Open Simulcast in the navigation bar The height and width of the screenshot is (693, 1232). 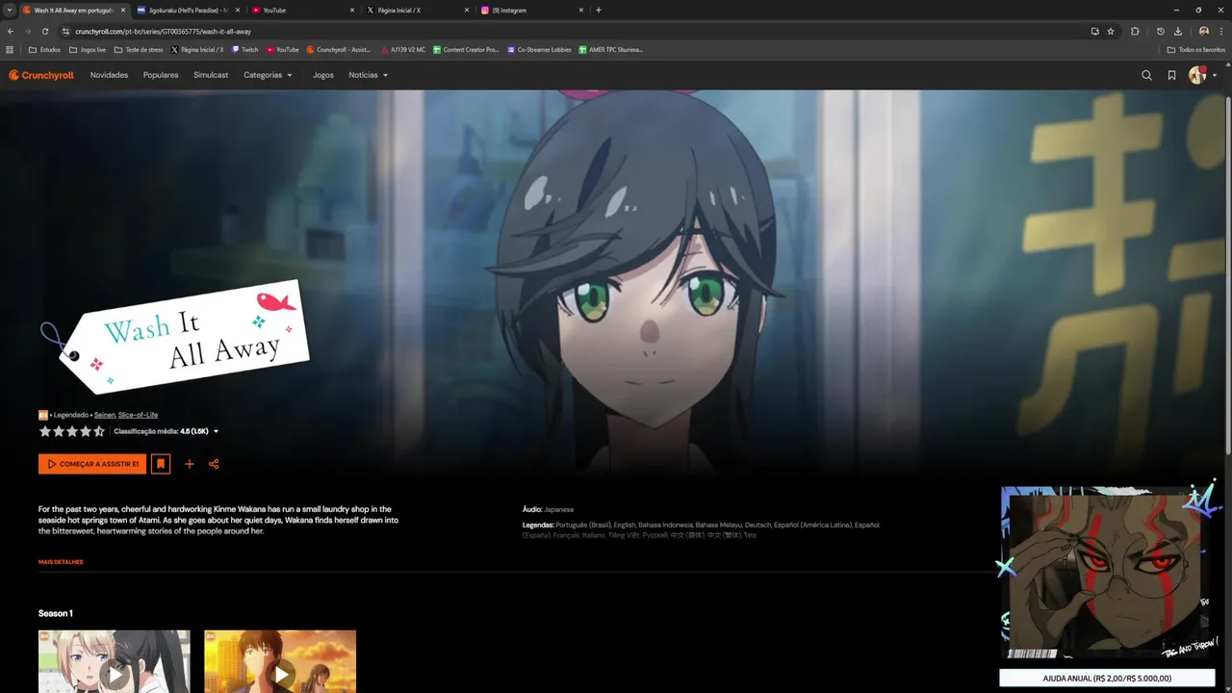click(x=211, y=75)
